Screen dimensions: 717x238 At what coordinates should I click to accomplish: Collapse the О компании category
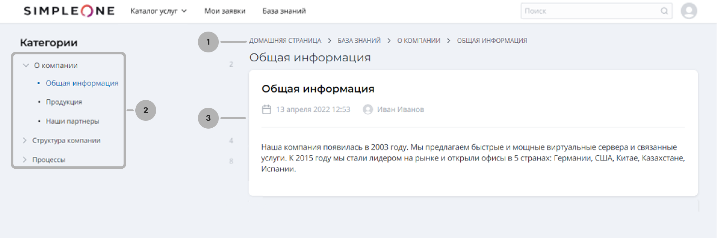pyautogui.click(x=26, y=65)
